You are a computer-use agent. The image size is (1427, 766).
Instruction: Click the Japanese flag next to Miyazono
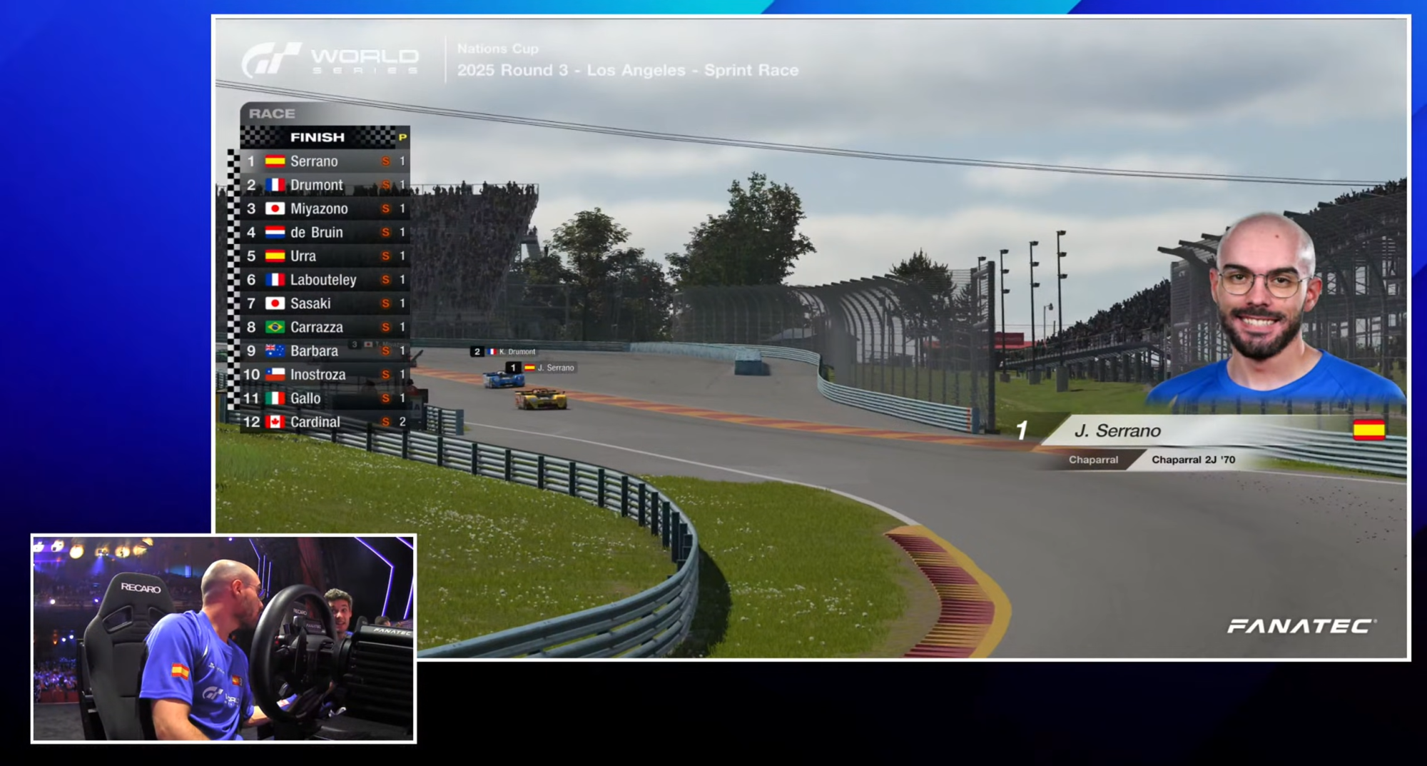[x=275, y=208]
